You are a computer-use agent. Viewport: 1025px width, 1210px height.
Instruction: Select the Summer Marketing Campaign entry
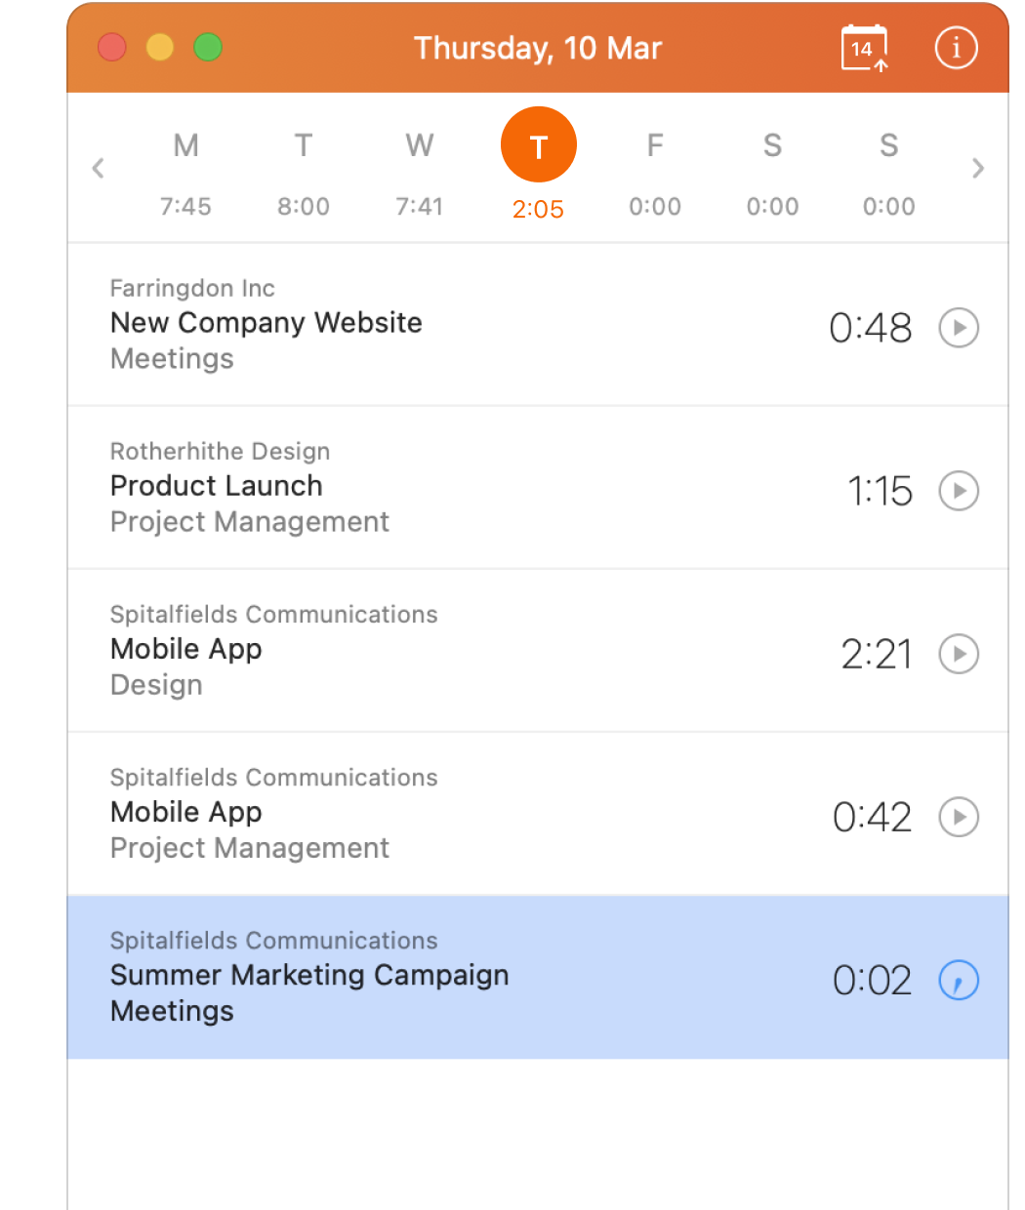coord(390,976)
